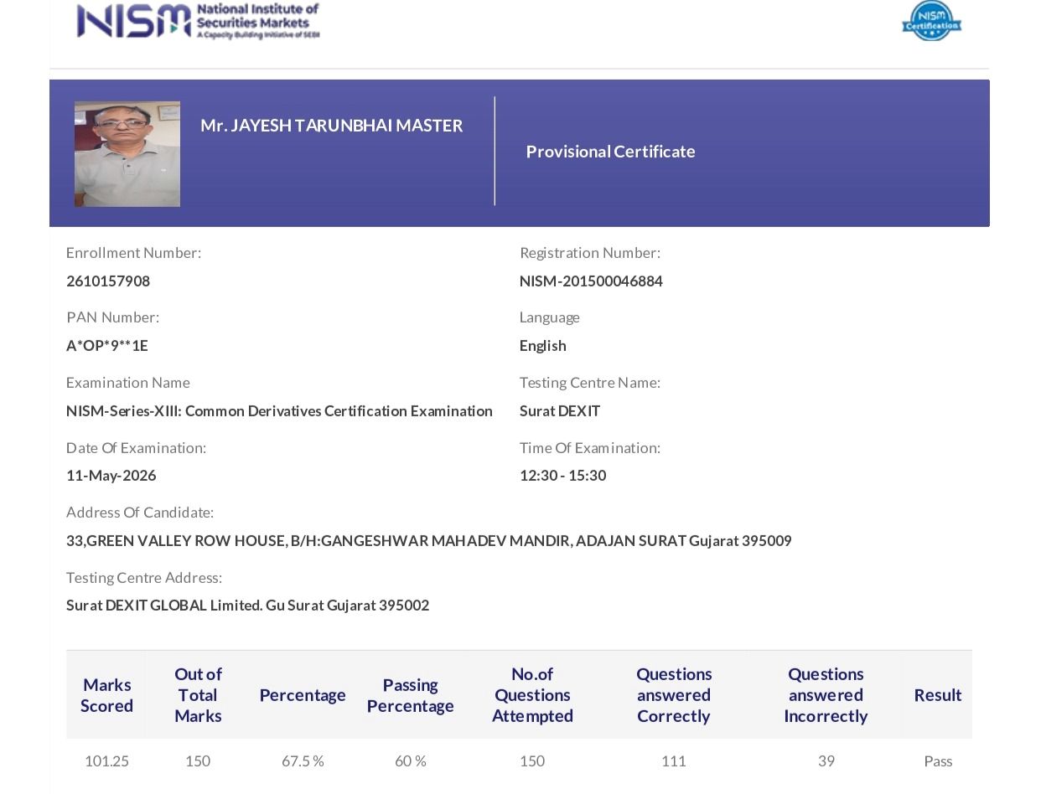
Task: Click the Address Of Candidate label
Action: 140,513
